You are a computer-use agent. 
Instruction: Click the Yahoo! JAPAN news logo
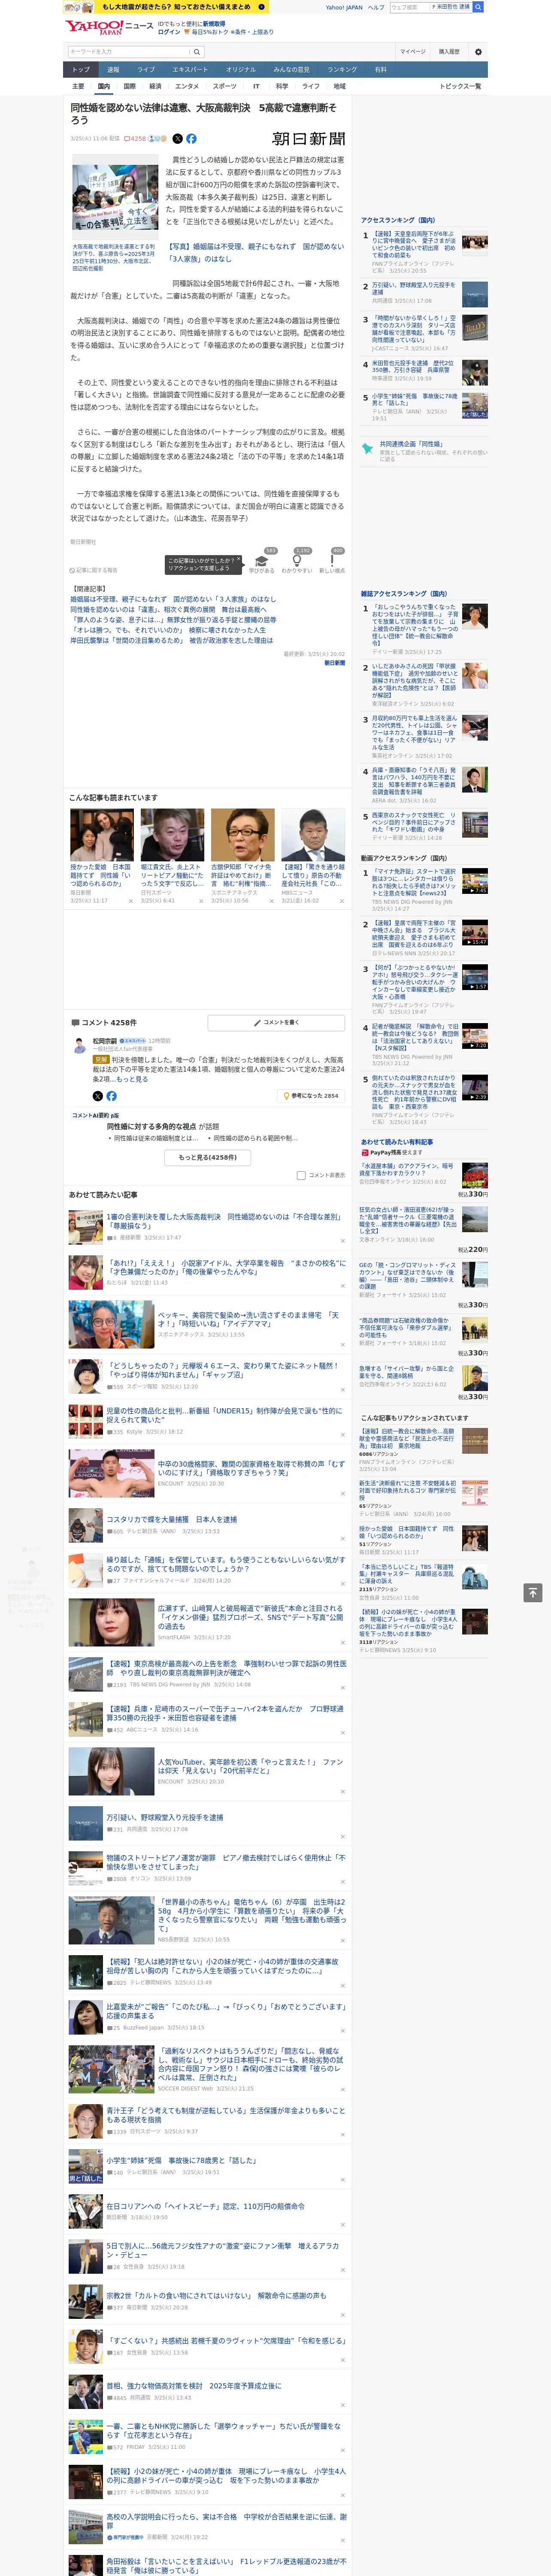point(109,27)
